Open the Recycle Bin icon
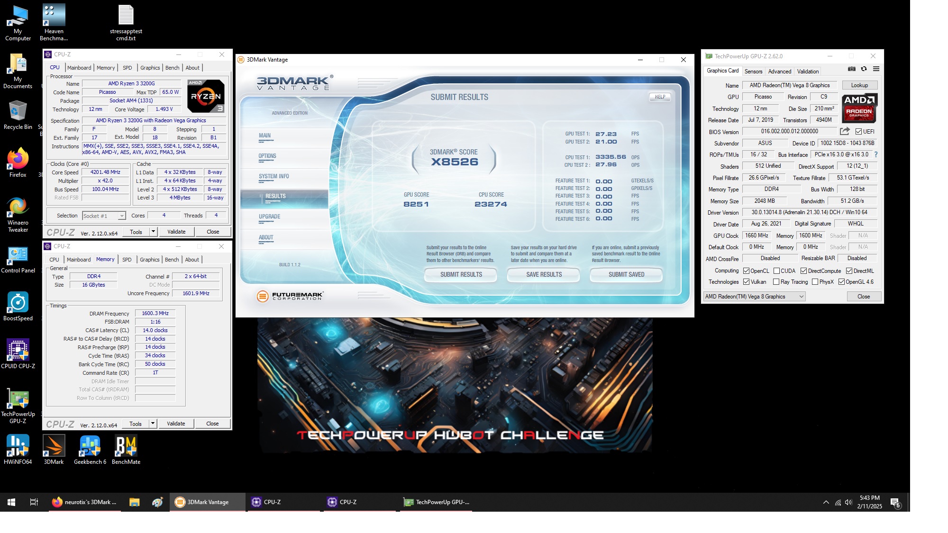 (x=18, y=115)
